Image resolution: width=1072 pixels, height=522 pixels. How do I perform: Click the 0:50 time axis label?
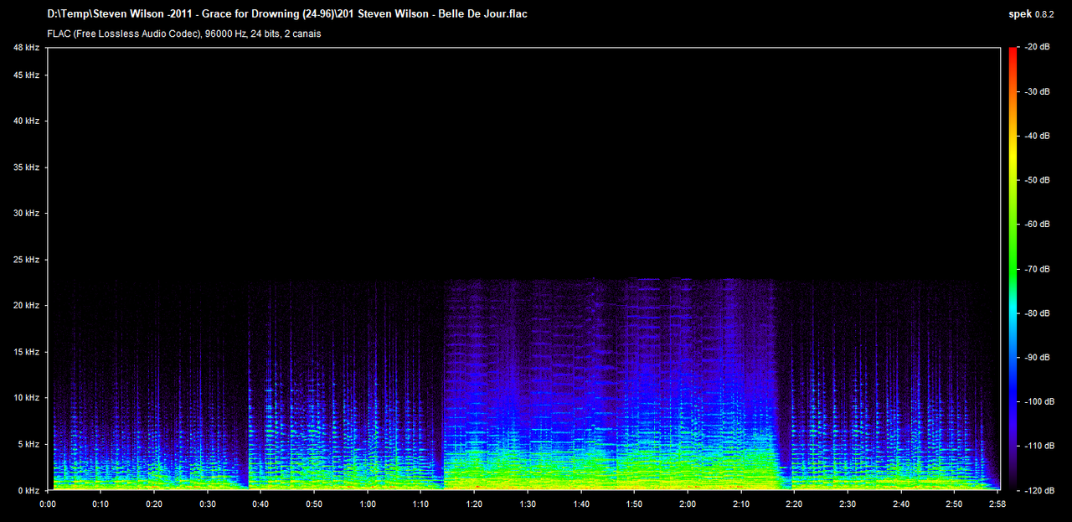pyautogui.click(x=314, y=504)
